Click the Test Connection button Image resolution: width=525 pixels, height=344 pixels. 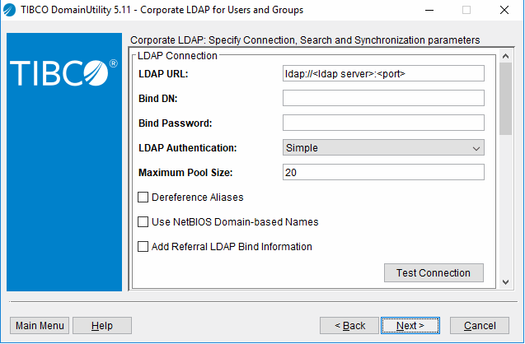pos(434,273)
